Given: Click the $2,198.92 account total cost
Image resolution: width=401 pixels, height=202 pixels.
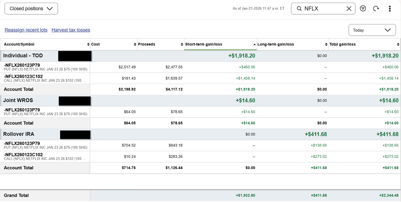Looking at the screenshot, I should click(x=127, y=89).
